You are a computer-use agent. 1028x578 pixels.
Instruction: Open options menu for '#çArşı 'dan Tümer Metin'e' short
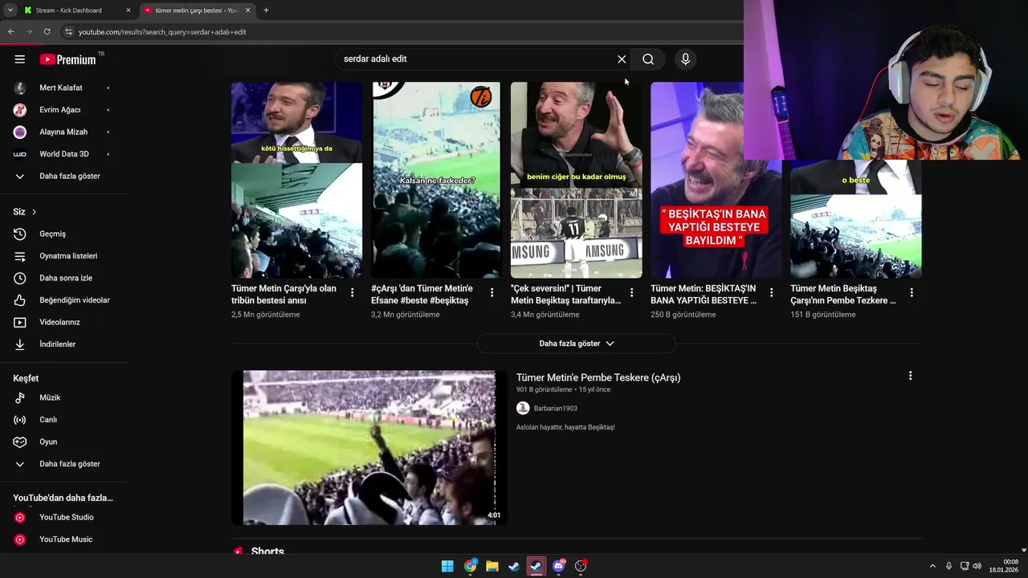pyautogui.click(x=492, y=293)
